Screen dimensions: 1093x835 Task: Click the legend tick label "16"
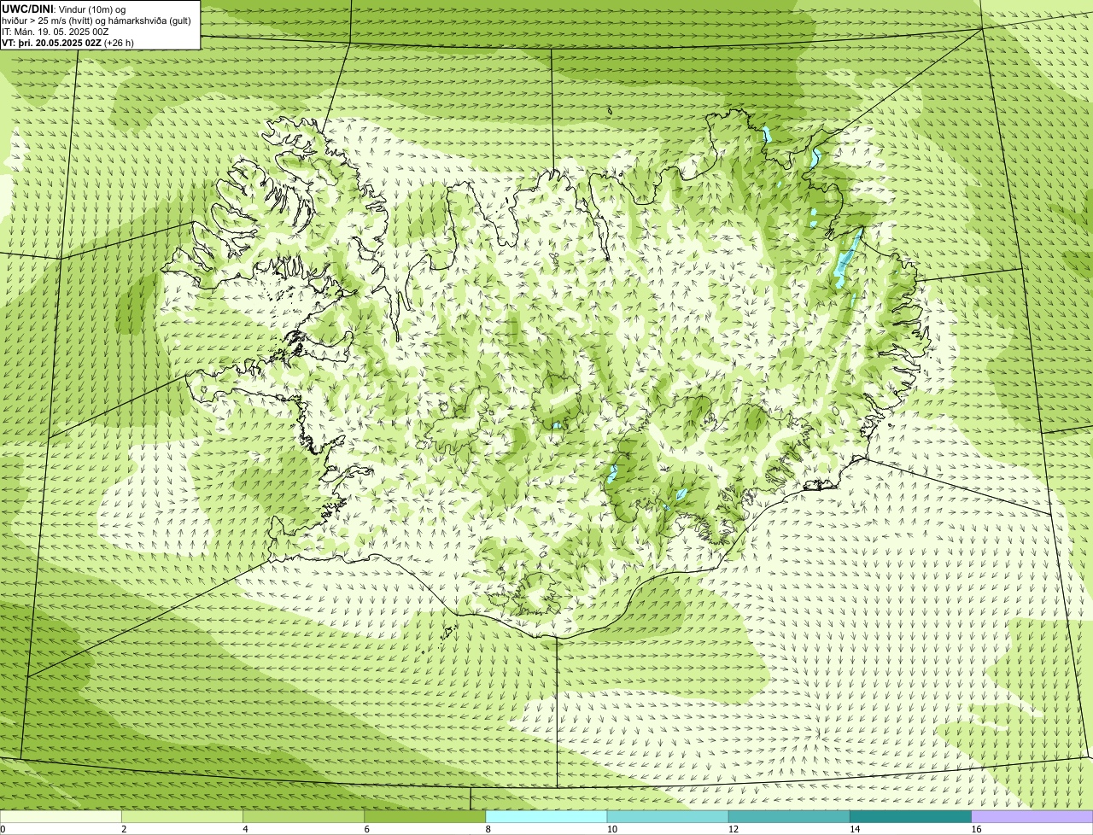tap(976, 829)
